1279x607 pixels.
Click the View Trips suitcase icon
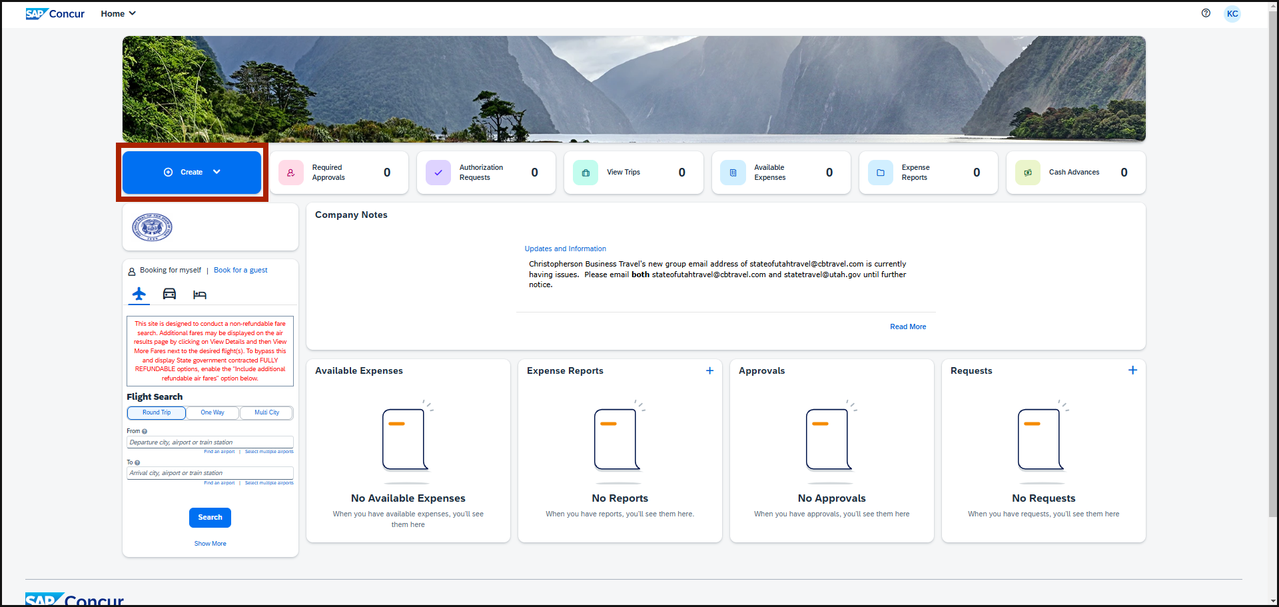[586, 173]
